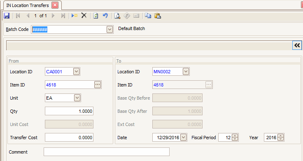Viewport: 303px width, 161px height.
Task: Click the Default Batch label
Action: click(132, 28)
